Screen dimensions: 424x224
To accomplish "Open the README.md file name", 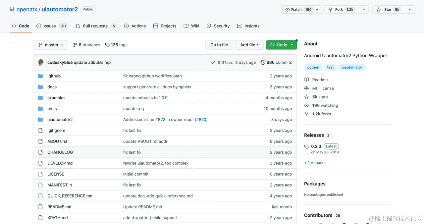I will (59, 207).
